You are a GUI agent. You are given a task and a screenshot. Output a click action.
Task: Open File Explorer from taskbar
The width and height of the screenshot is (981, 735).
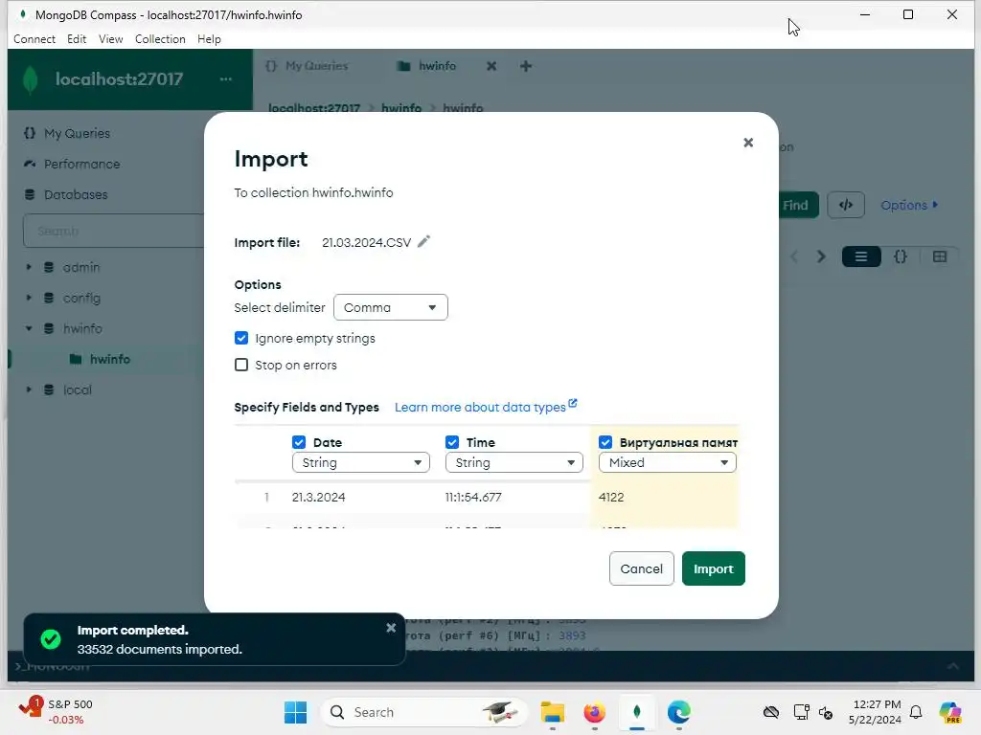pos(553,712)
